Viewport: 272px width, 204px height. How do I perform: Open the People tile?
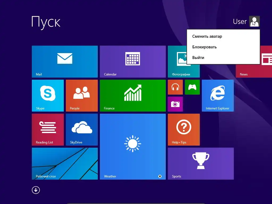(82, 96)
